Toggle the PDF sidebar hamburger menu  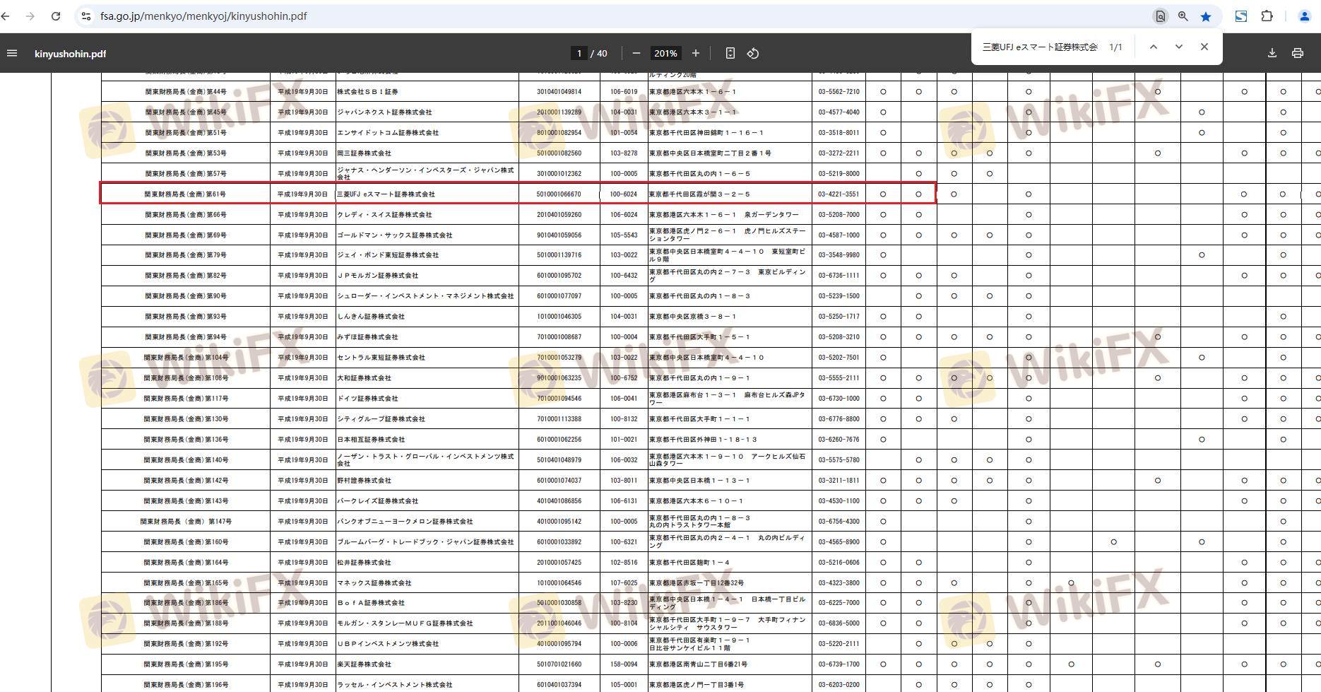pos(12,53)
